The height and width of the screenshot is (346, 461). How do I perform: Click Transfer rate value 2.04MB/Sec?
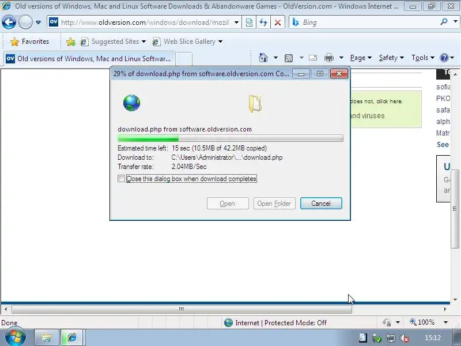pyautogui.click(x=189, y=167)
